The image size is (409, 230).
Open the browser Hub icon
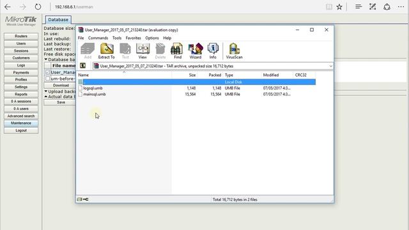pos(359,7)
